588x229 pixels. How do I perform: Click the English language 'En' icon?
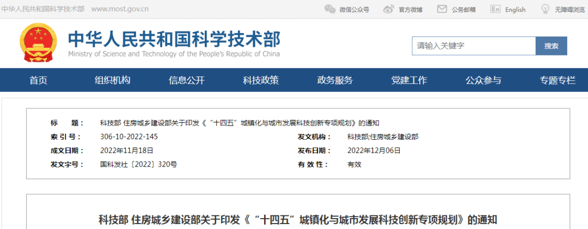tap(495, 9)
